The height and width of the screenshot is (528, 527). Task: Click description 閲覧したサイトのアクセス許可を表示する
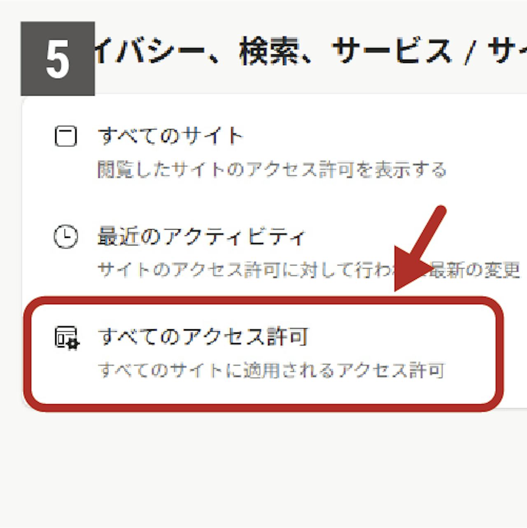pos(272,170)
